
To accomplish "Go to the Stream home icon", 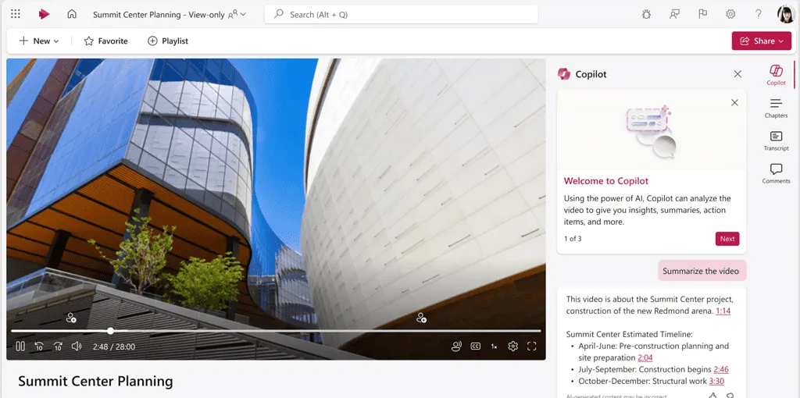I will 72,14.
